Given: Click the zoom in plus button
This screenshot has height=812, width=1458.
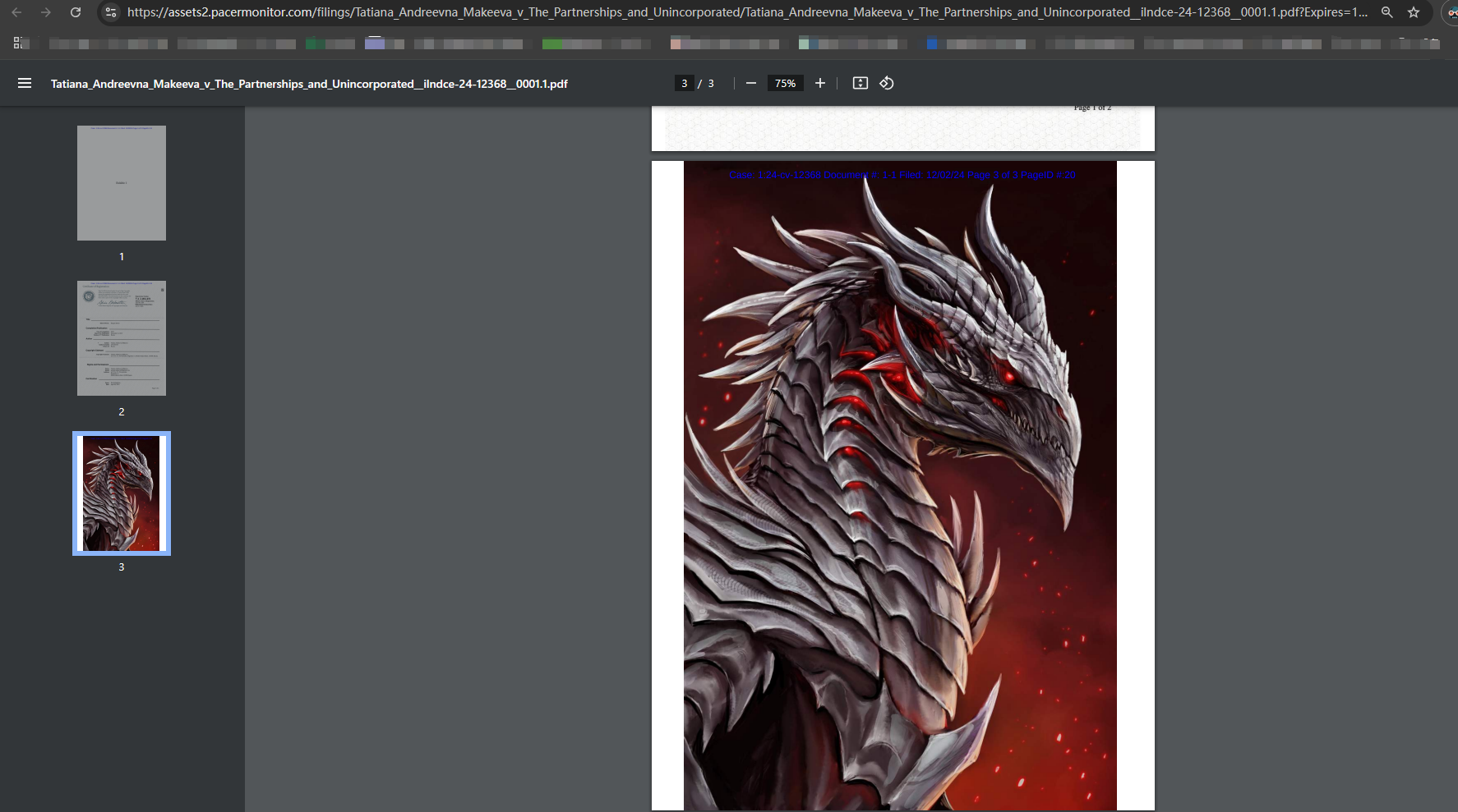Looking at the screenshot, I should coord(819,83).
